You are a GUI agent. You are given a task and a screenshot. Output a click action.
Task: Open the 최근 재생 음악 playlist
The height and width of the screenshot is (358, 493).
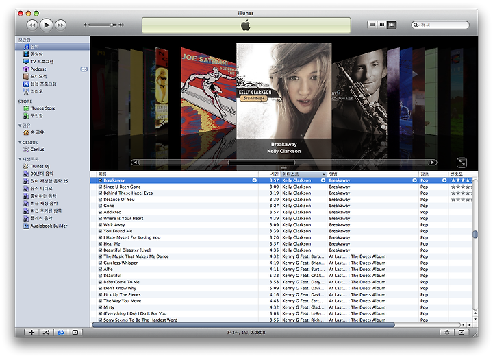(x=52, y=204)
